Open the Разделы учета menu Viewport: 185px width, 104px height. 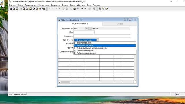(31, 5)
